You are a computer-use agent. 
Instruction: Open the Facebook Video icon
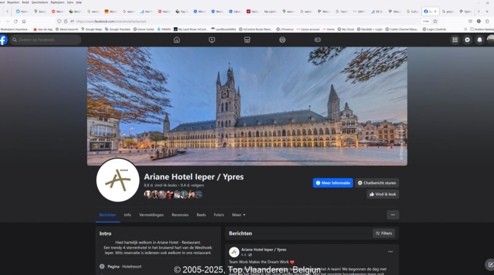tap(212, 40)
